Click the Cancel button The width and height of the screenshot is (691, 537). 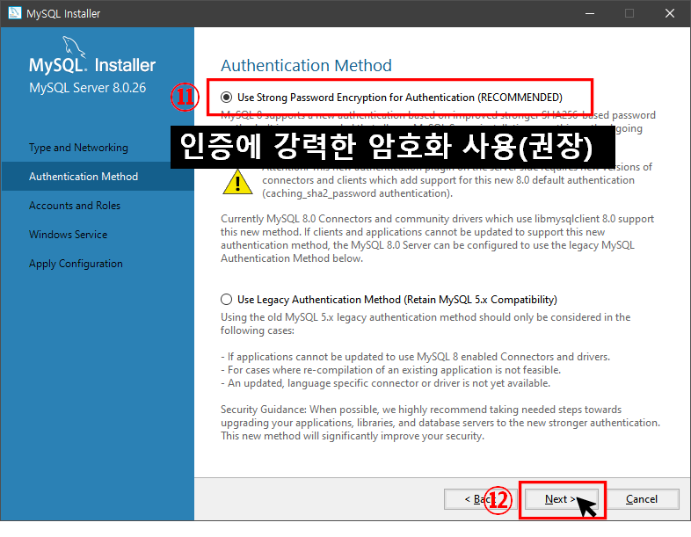point(642,499)
